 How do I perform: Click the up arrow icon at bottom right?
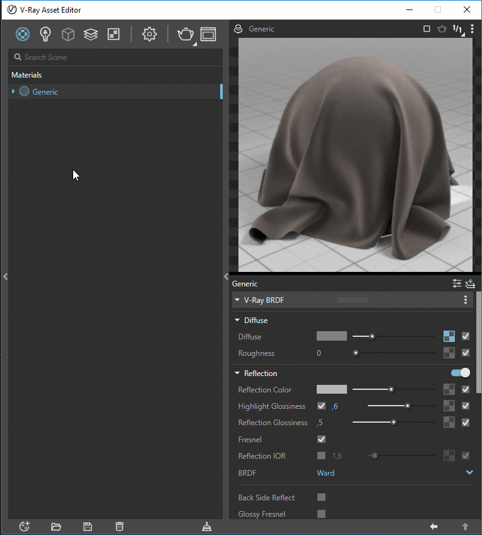tap(466, 526)
